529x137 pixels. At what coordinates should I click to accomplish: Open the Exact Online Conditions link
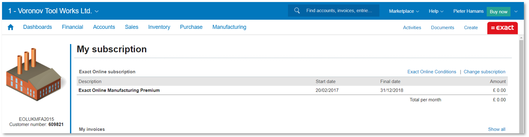click(432, 72)
